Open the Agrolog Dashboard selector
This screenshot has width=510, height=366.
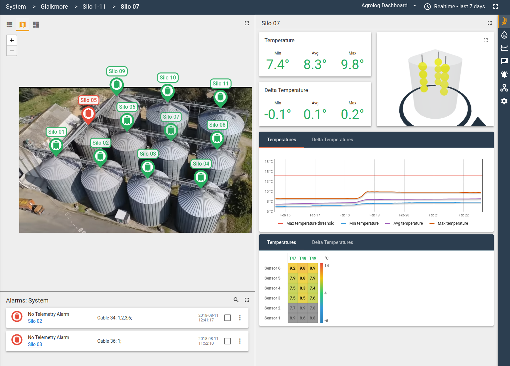coord(389,6)
